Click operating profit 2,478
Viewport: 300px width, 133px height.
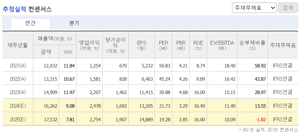95,105
